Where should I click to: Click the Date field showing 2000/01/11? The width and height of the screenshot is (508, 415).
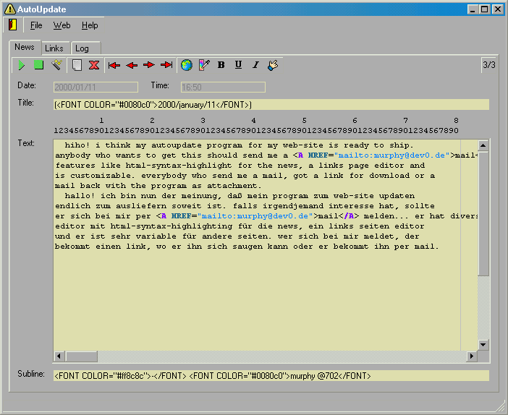(96, 87)
